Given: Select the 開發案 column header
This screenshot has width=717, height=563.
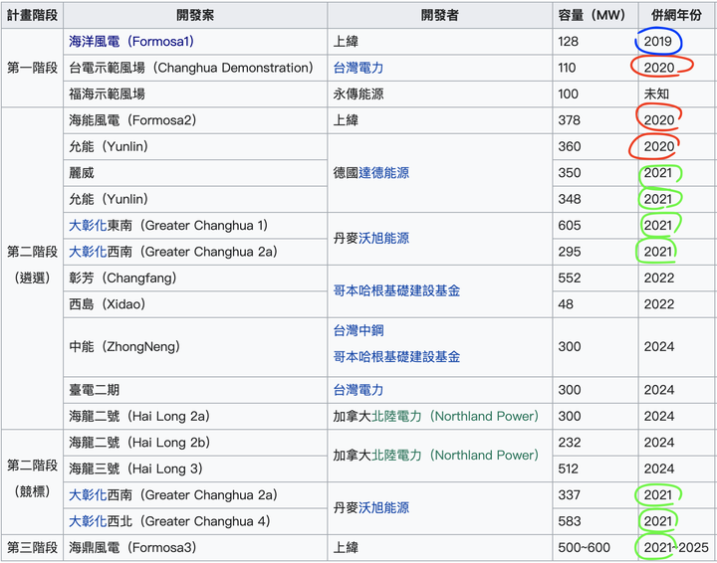Looking at the screenshot, I should click(195, 15).
